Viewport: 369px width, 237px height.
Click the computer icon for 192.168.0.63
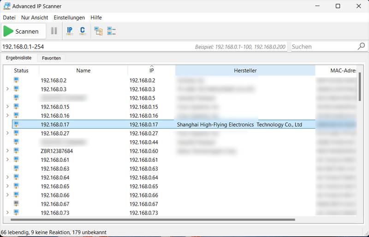tap(16, 168)
